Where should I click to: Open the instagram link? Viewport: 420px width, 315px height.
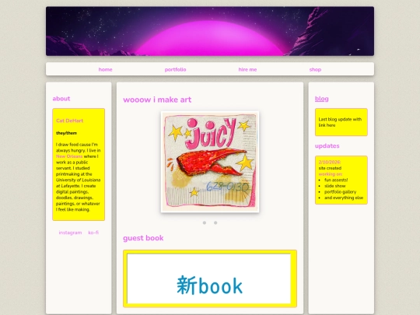point(70,233)
